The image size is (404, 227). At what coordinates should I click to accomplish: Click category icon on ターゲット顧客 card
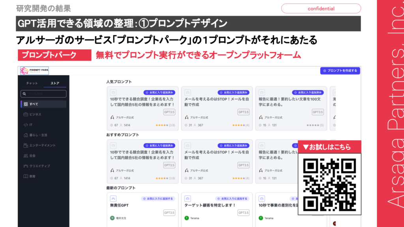pos(187,199)
